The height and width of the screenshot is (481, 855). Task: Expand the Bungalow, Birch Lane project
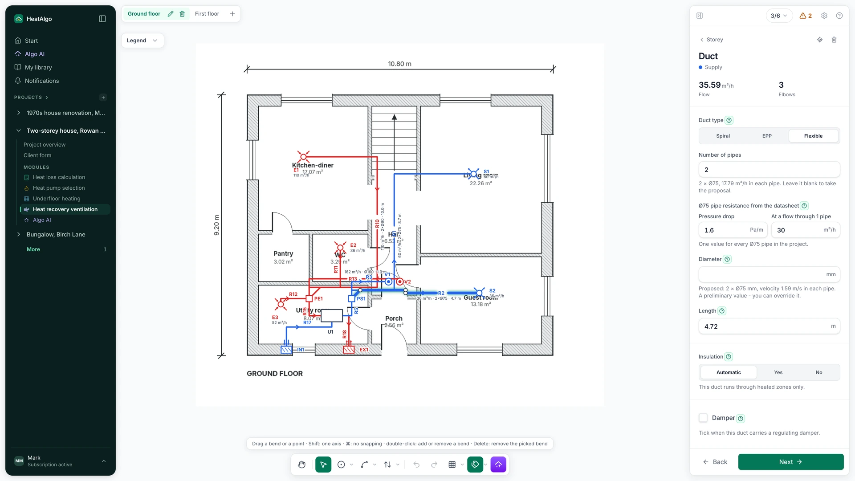(18, 235)
